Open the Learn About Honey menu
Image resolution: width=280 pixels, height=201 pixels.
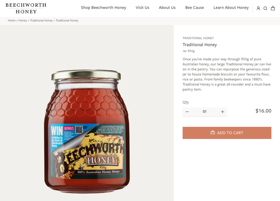click(x=231, y=8)
